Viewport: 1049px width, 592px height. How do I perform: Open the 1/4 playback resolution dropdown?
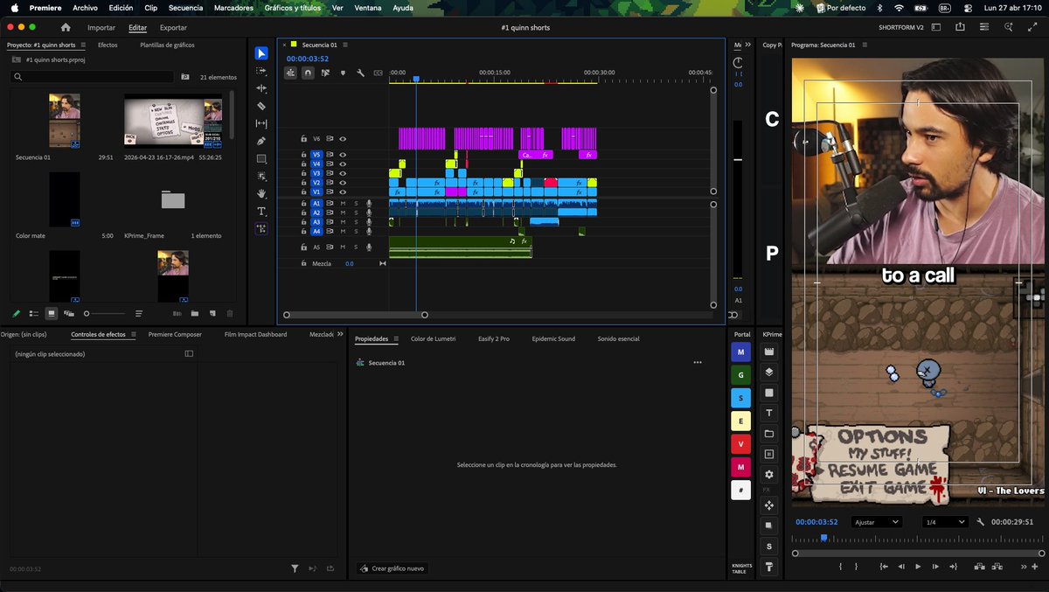pyautogui.click(x=945, y=522)
